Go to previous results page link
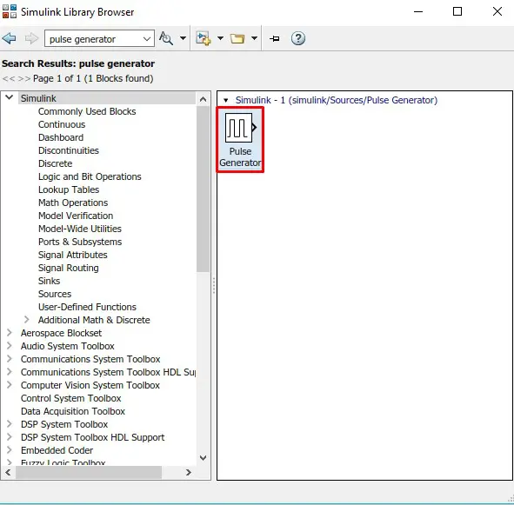This screenshot has height=505, width=514. pyautogui.click(x=9, y=78)
